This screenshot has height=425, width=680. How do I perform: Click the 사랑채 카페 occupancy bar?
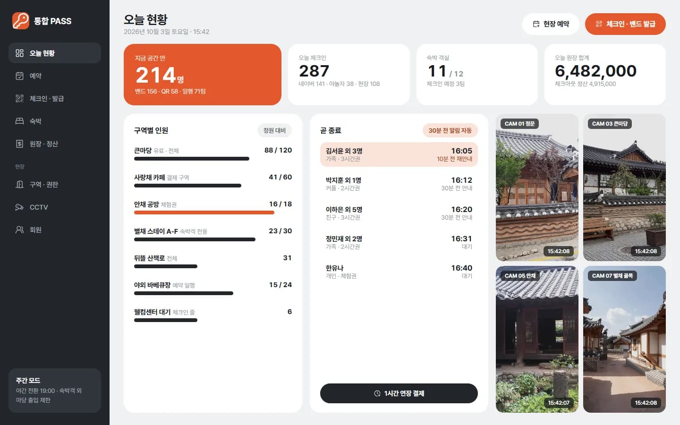click(187, 186)
